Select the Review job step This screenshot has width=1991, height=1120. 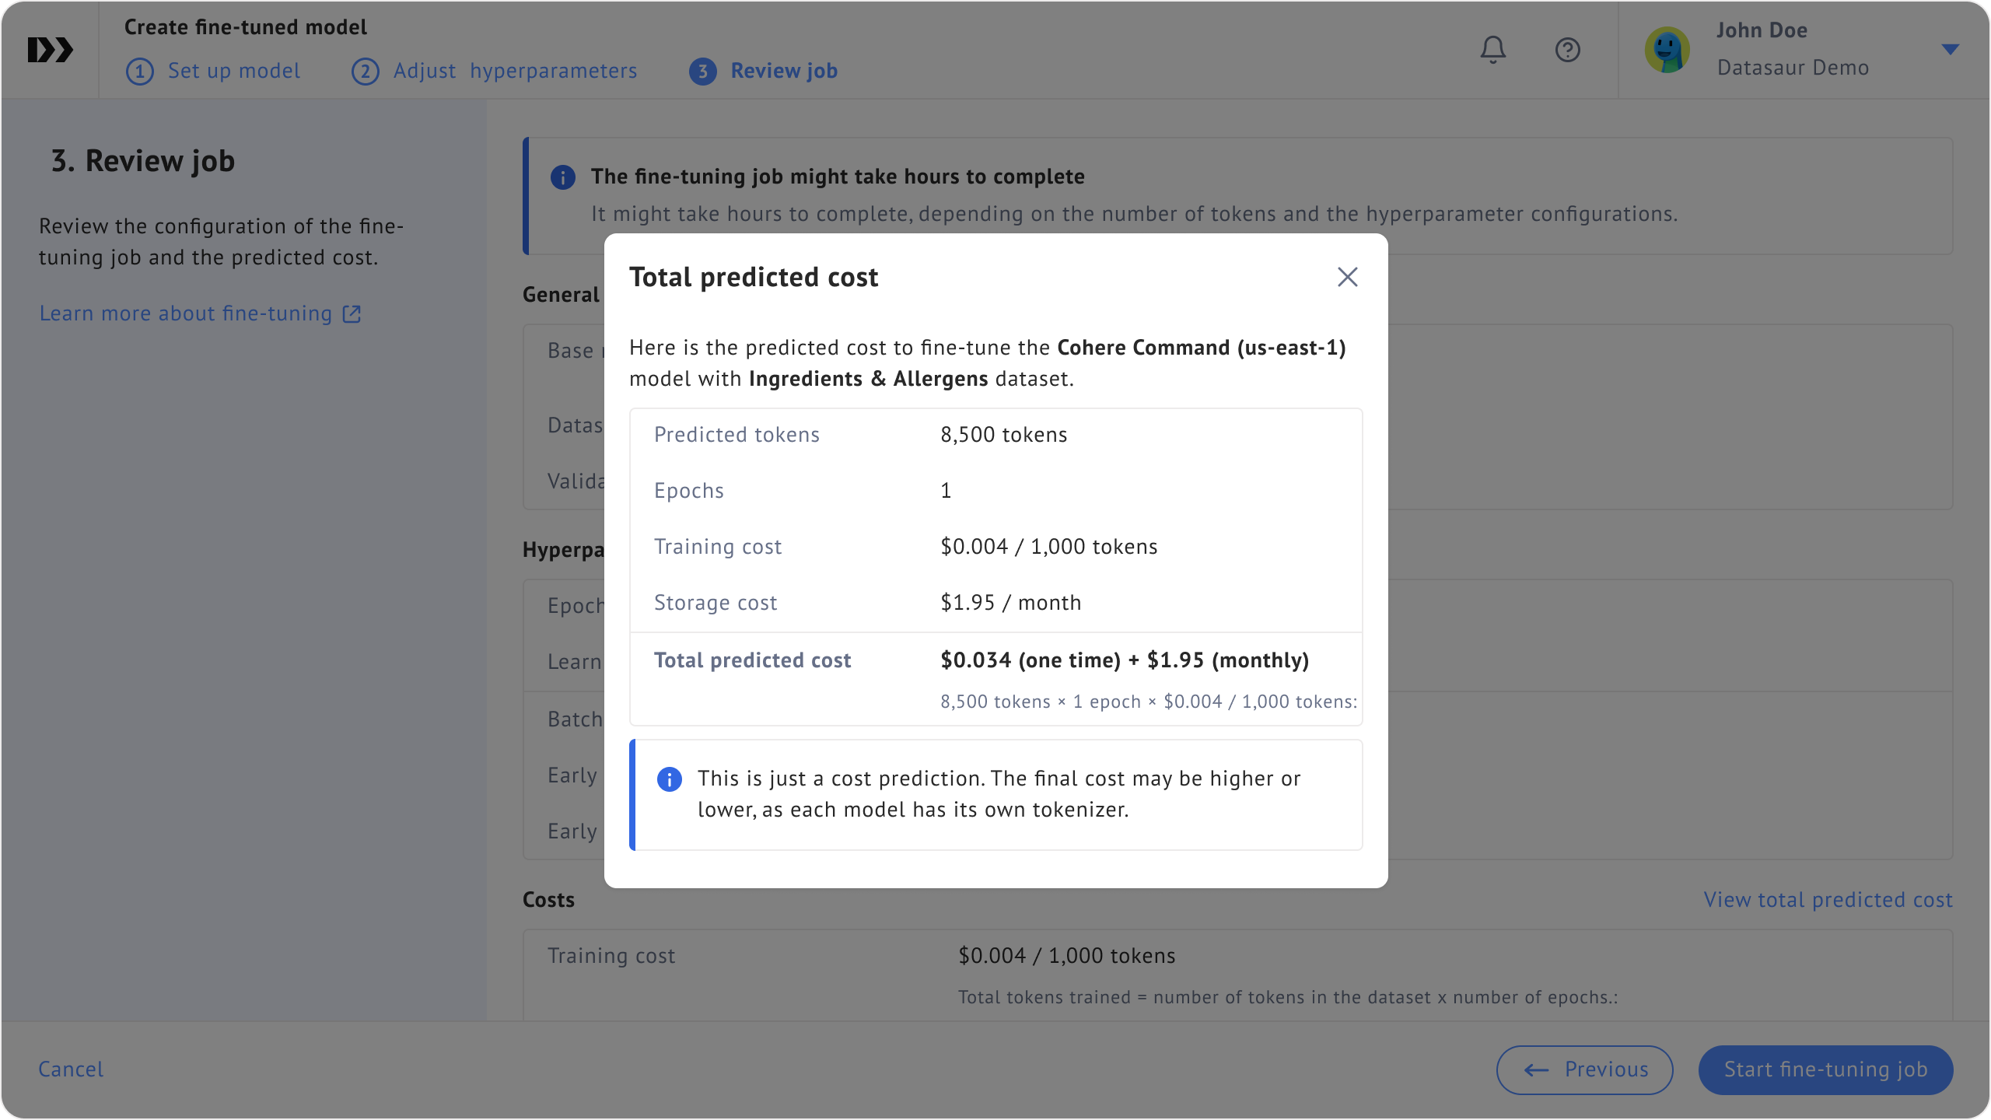(783, 71)
